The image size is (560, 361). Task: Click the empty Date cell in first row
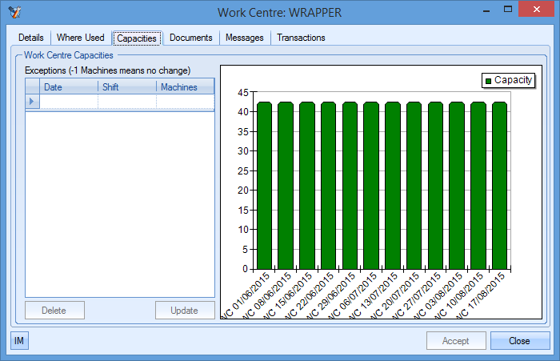tap(69, 102)
